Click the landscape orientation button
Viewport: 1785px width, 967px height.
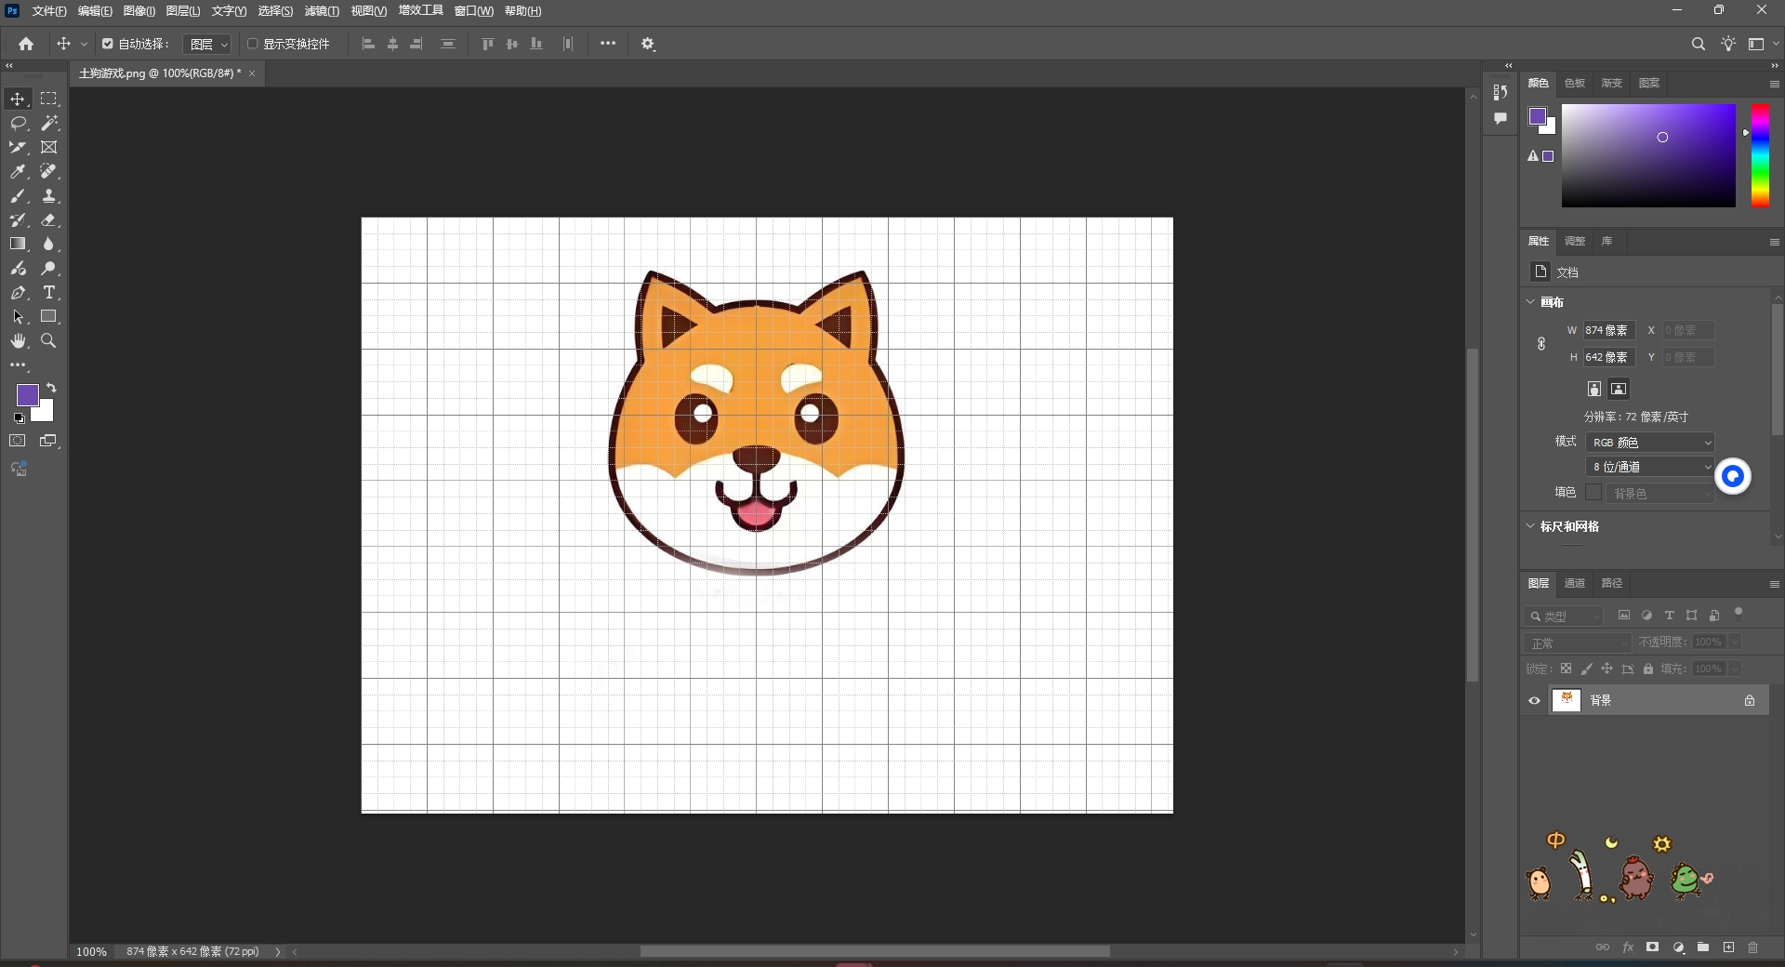[1619, 389]
